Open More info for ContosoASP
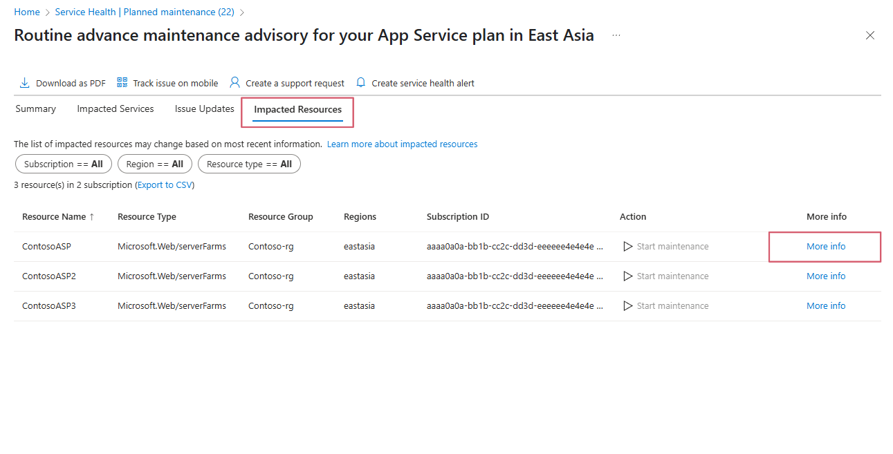893x454 pixels. [x=826, y=247]
